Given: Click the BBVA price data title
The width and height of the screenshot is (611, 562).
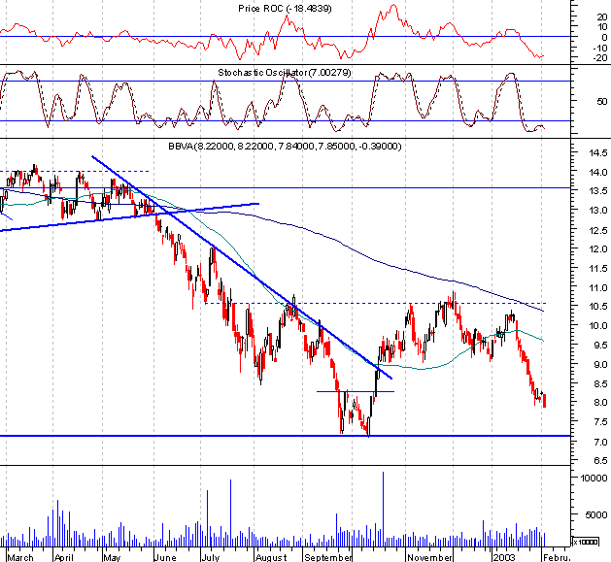Looking at the screenshot, I should point(285,147).
